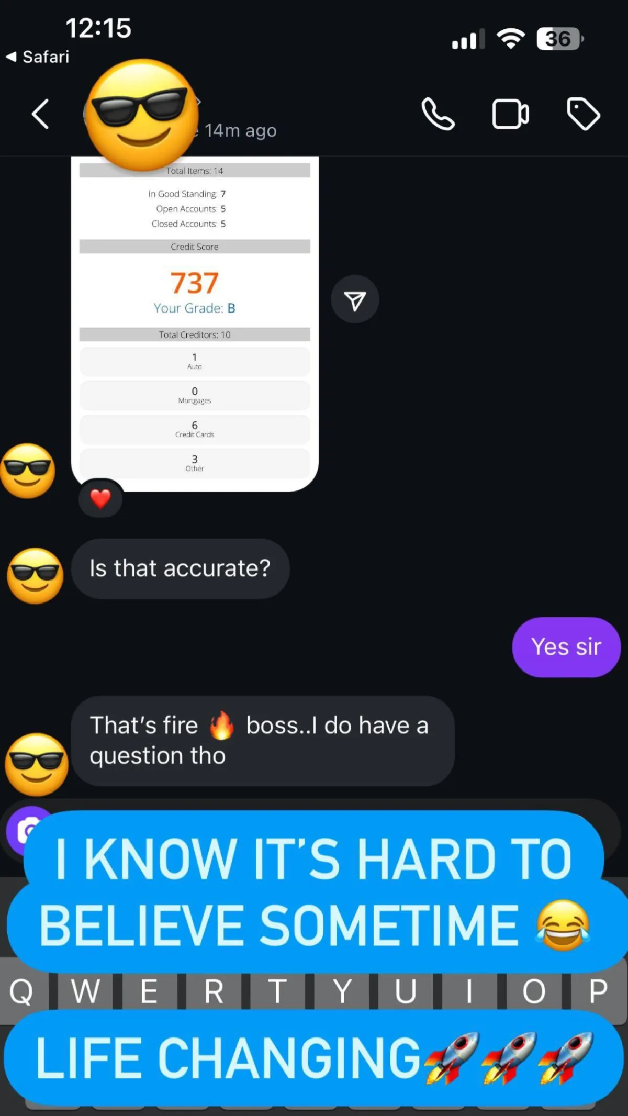Screen dimensions: 628x1116
Task: Return to Safari via back link
Action: pyautogui.click(x=38, y=57)
